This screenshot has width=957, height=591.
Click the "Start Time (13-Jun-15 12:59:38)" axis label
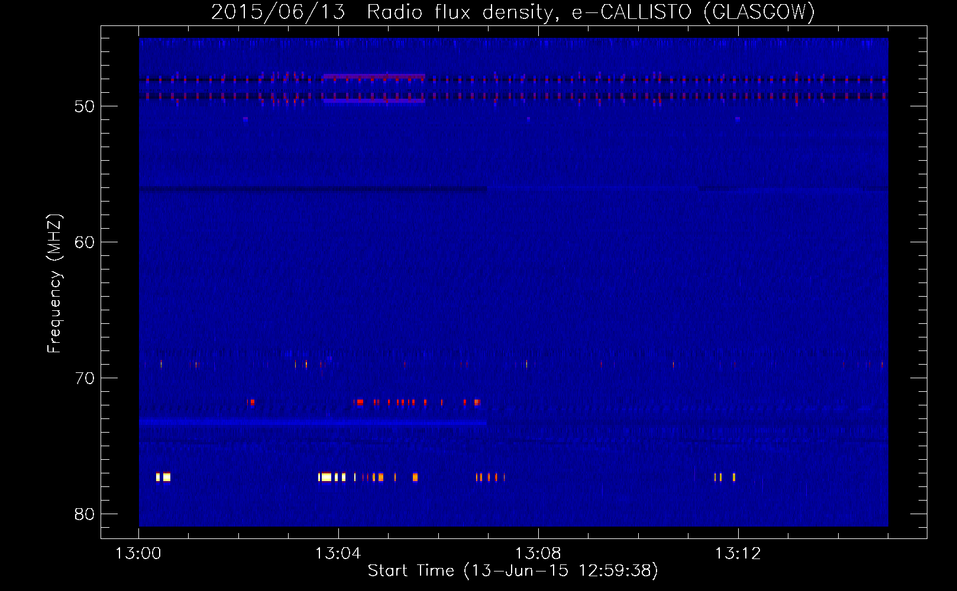513,571
